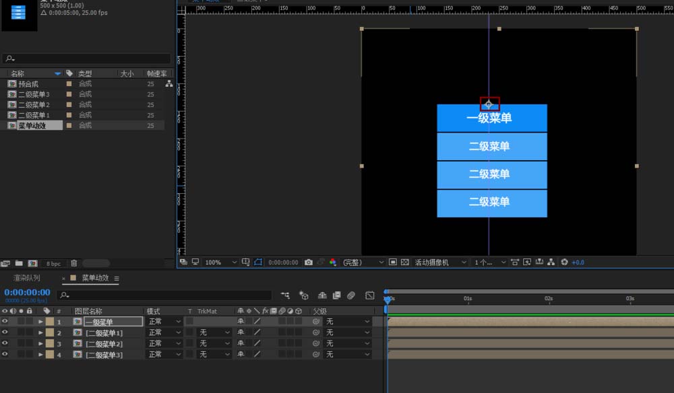The width and height of the screenshot is (674, 393).
Task: Select the 菜单动效 timeline tab
Action: coord(95,278)
